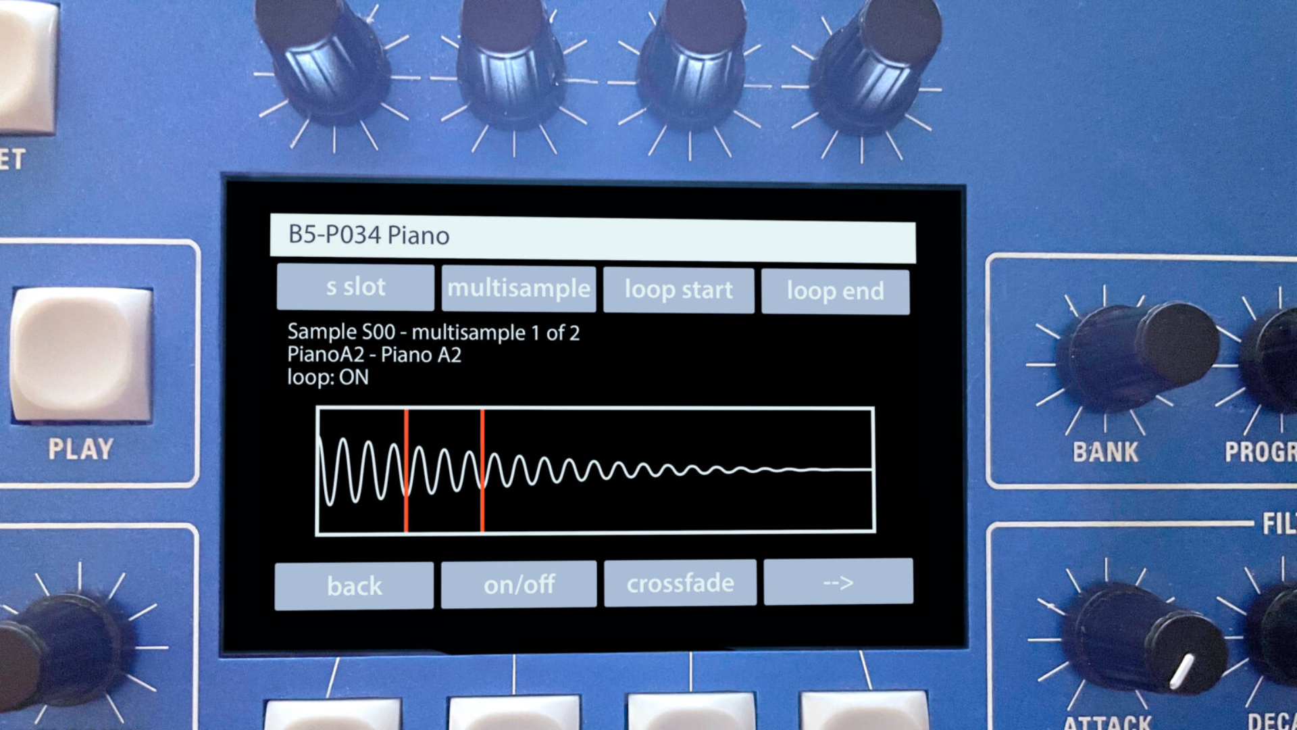Click the physical key below the back button
This screenshot has width=1297, height=730.
click(332, 714)
